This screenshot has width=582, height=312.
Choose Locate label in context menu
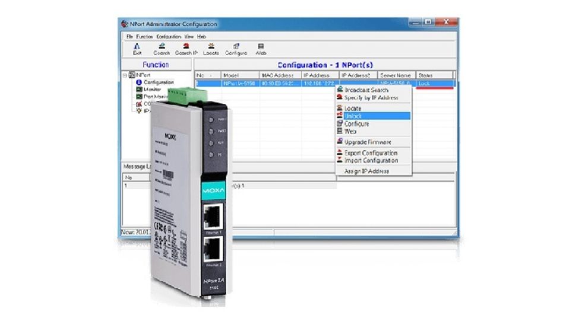click(x=353, y=108)
